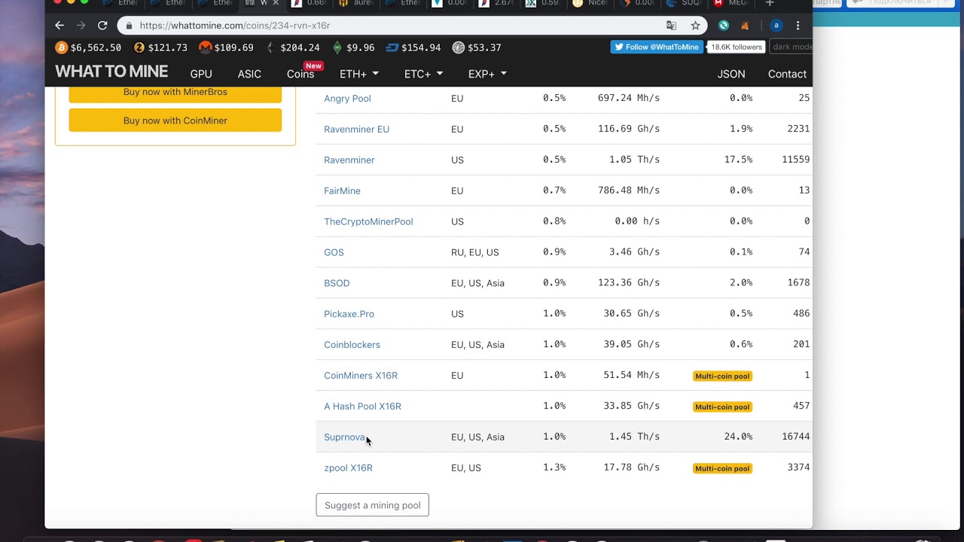
Task: Reload the whattomine page
Action: [x=102, y=25]
